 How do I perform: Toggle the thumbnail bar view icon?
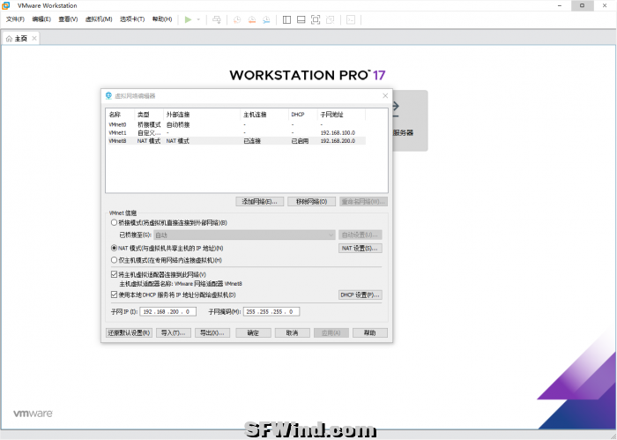coord(301,19)
